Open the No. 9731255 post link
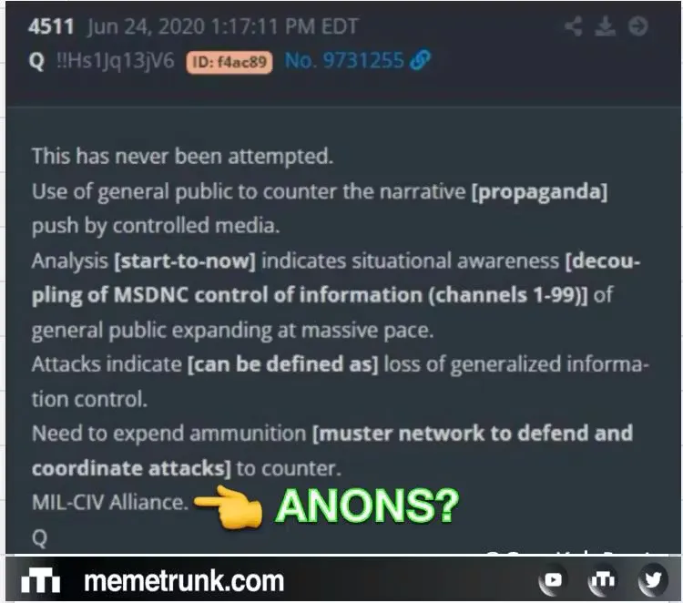This screenshot has width=683, height=603. 344,60
